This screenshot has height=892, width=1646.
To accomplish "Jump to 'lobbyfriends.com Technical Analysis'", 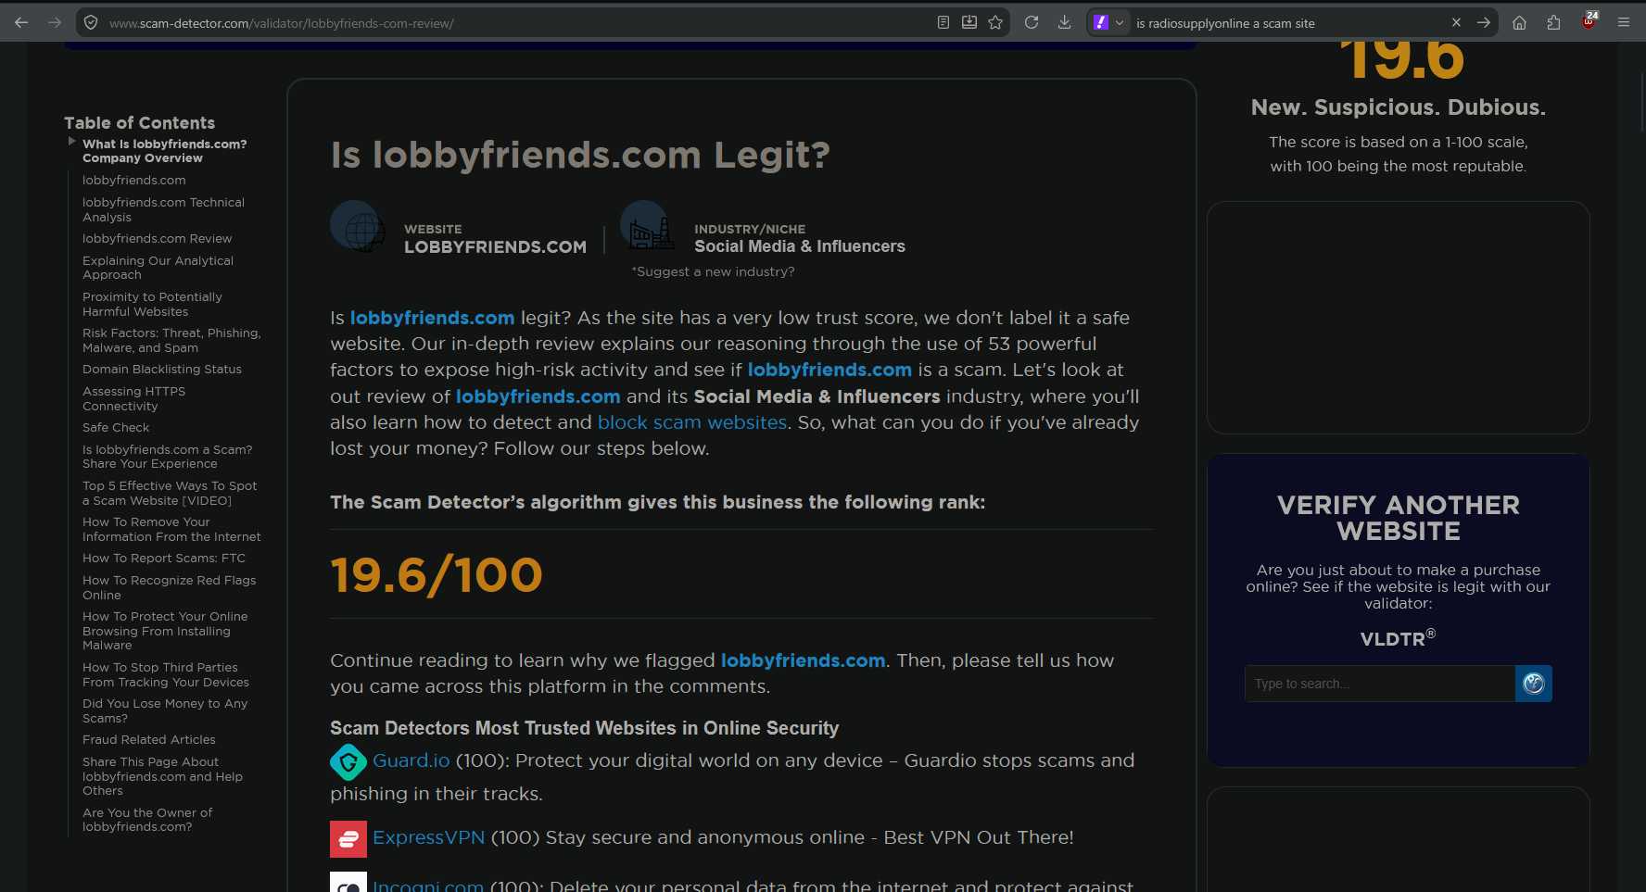I will pyautogui.click(x=163, y=209).
